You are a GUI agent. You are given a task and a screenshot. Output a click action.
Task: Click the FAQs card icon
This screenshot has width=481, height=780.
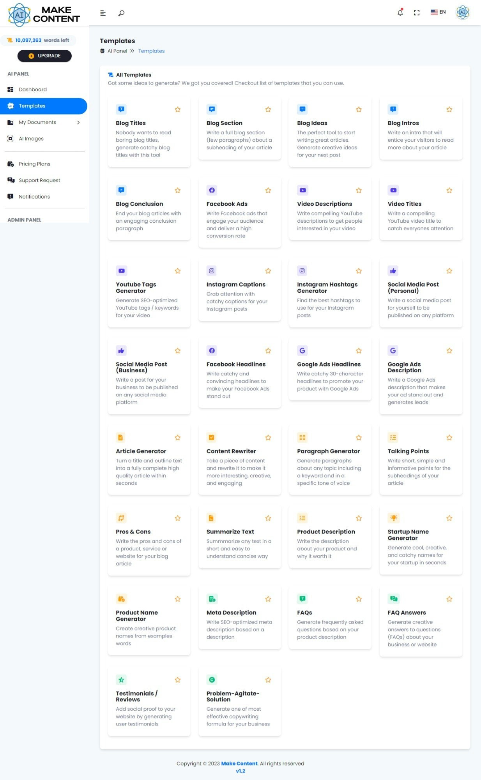[x=302, y=599]
